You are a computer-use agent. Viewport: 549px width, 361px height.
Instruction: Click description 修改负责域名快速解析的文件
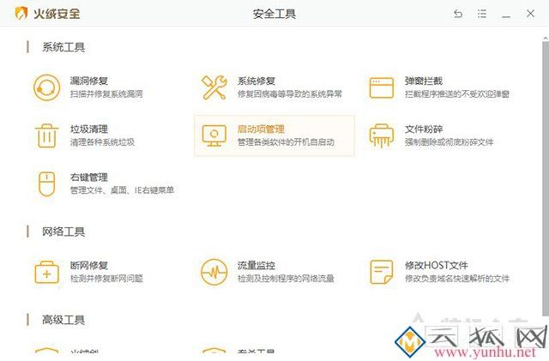[457, 279]
